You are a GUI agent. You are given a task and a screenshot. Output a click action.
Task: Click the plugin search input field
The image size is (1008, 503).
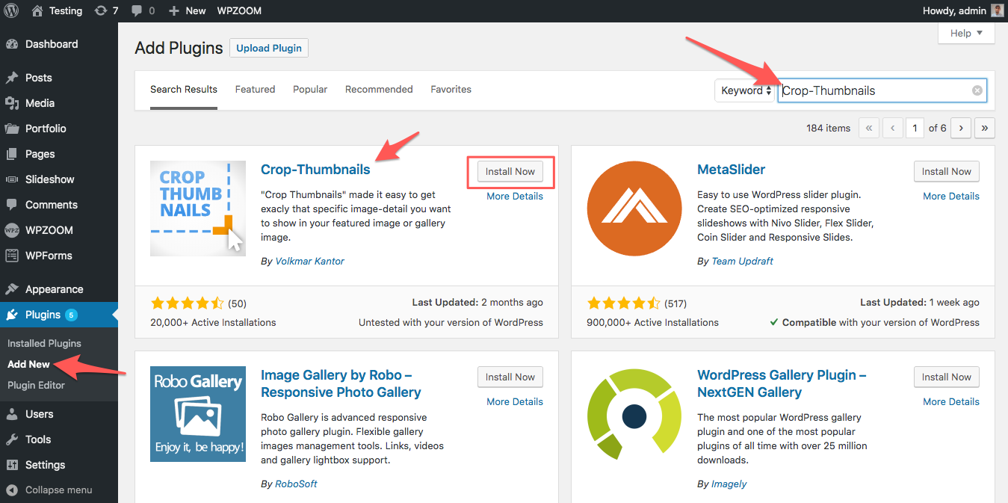pyautogui.click(x=873, y=90)
